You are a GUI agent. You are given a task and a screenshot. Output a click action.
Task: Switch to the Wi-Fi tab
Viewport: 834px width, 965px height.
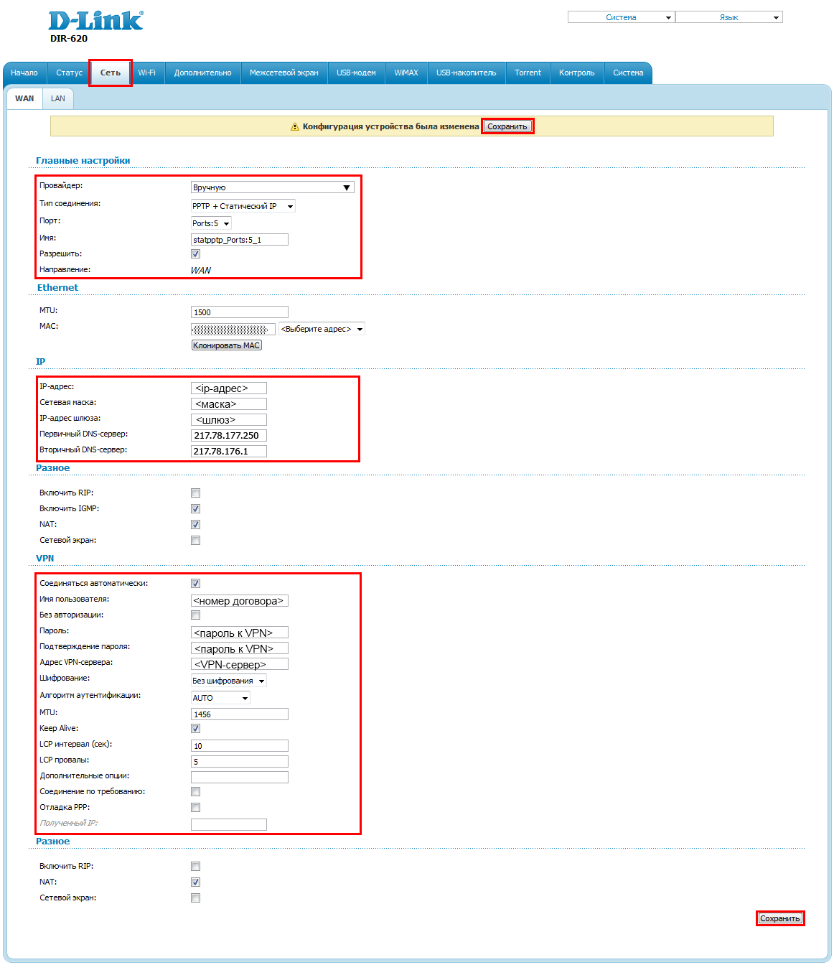coord(146,73)
